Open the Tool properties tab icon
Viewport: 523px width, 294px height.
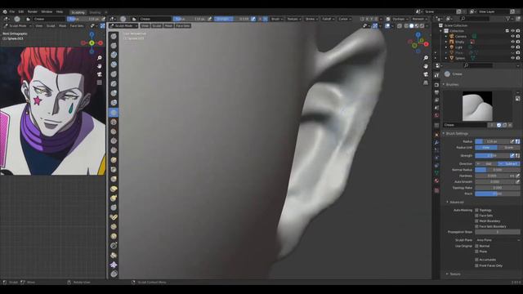coord(436,76)
